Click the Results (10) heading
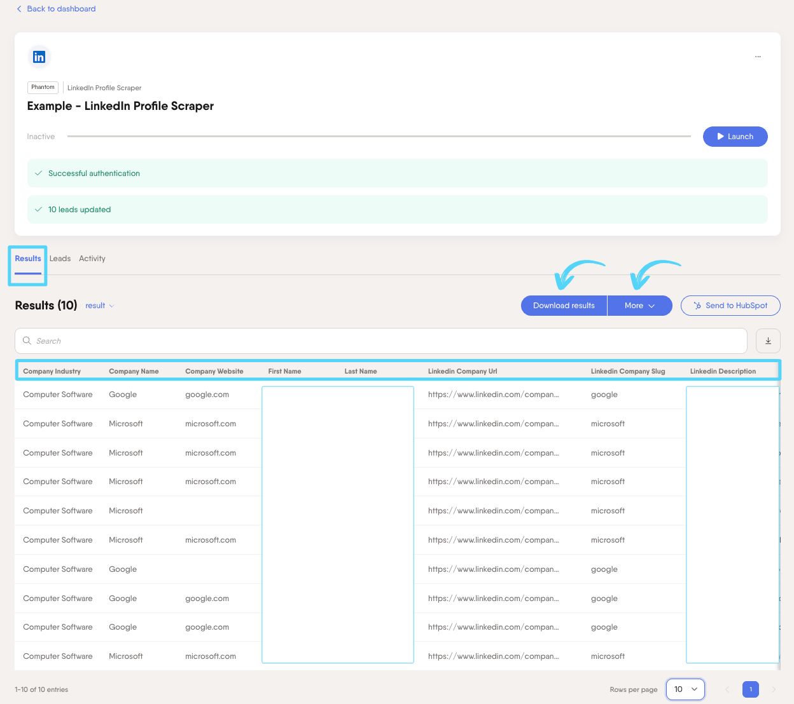 [x=46, y=306]
